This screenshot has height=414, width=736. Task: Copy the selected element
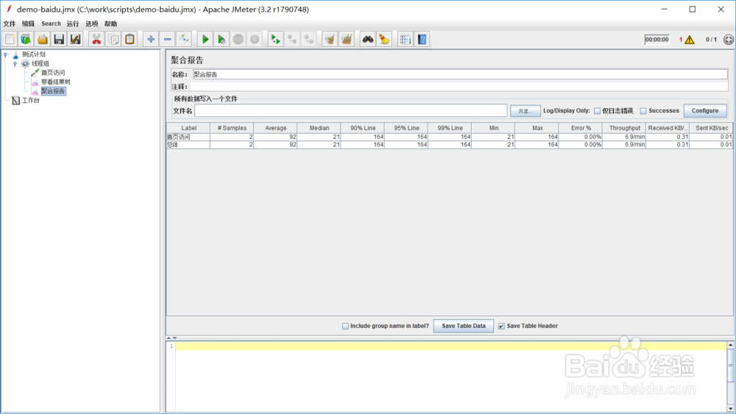113,40
